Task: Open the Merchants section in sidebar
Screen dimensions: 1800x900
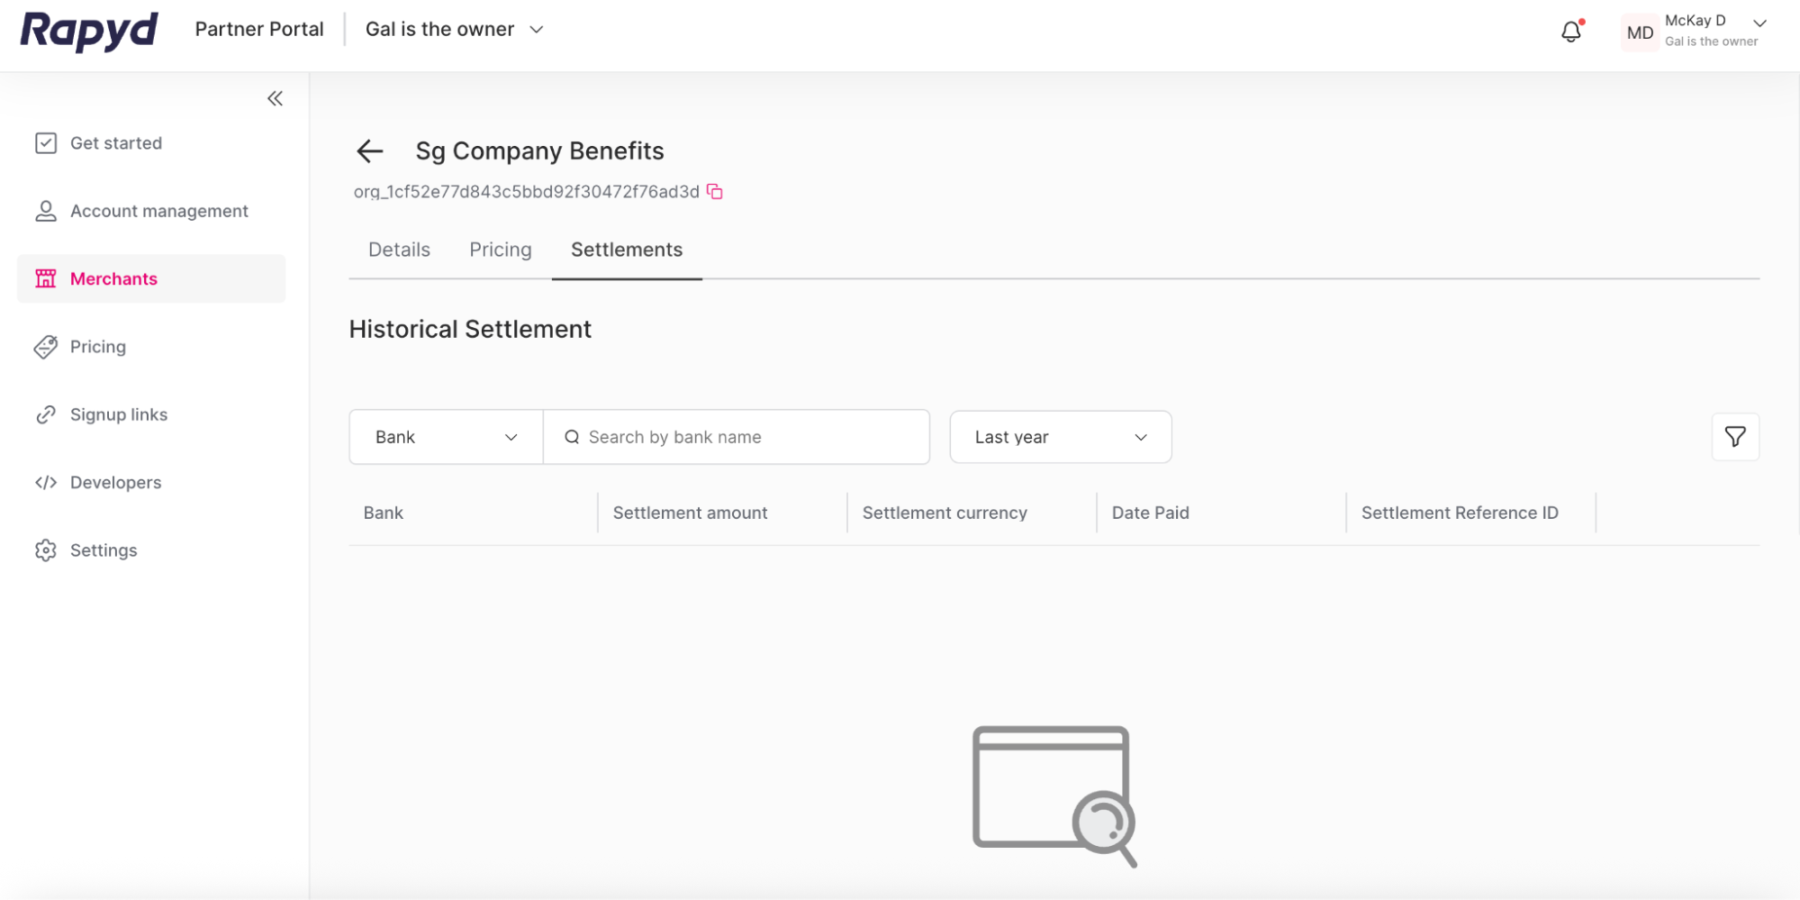Action: tap(113, 278)
